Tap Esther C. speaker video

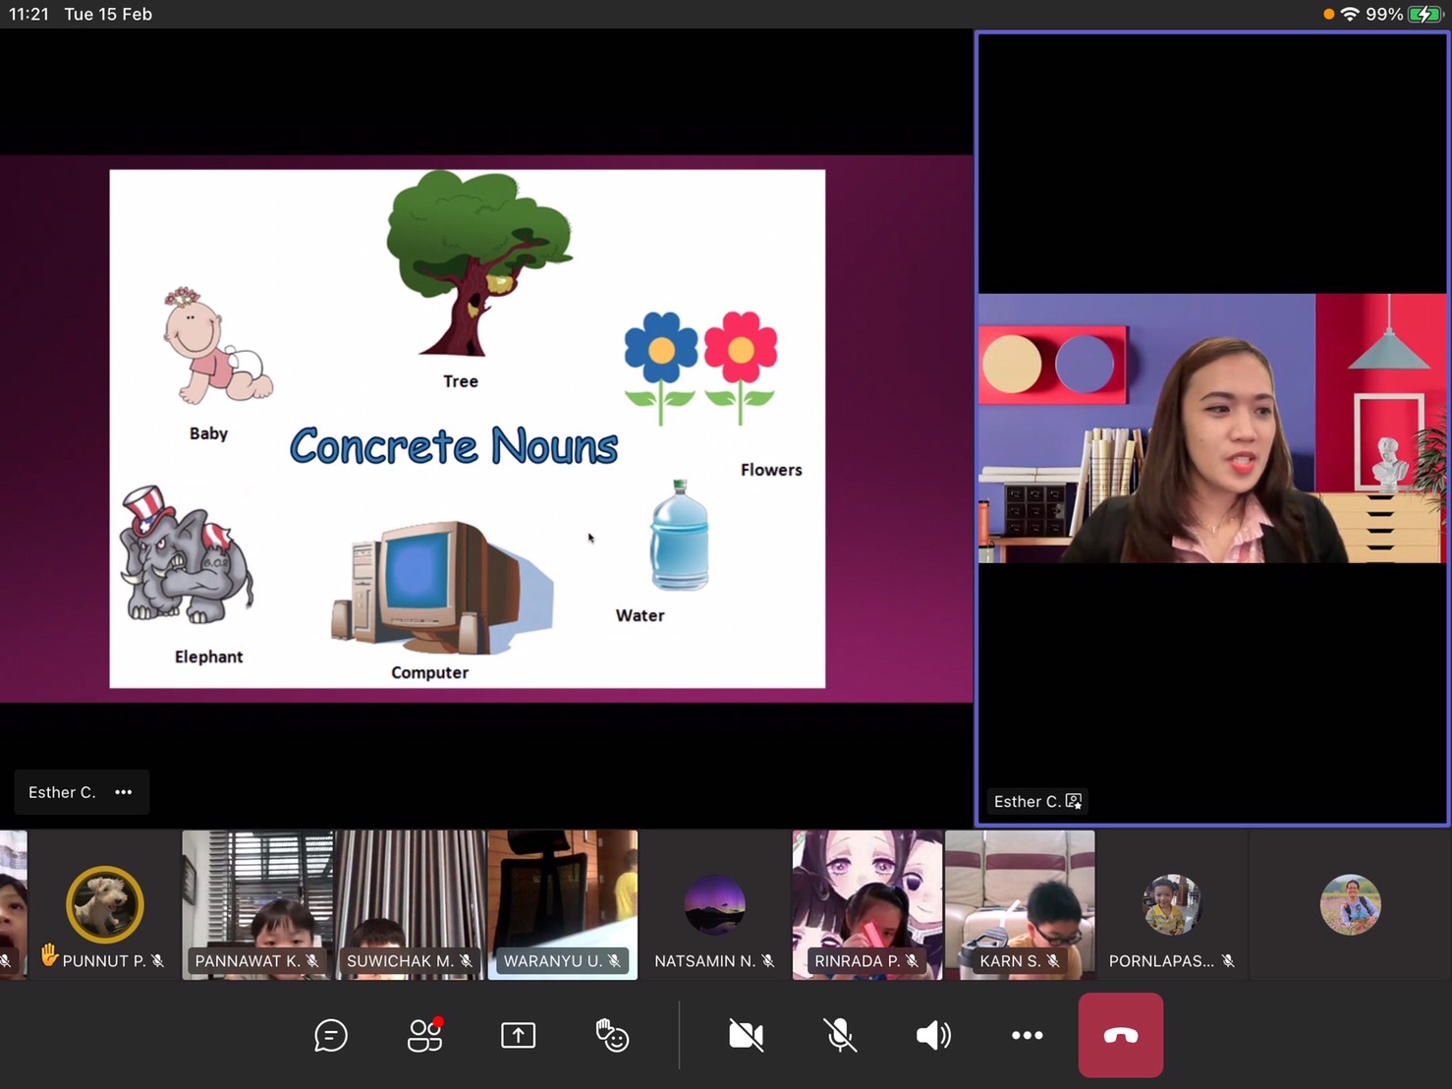1212,429
